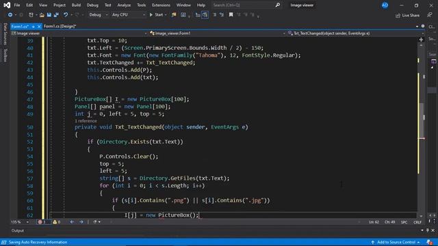Click the notifications icon in the status bar

429,242
